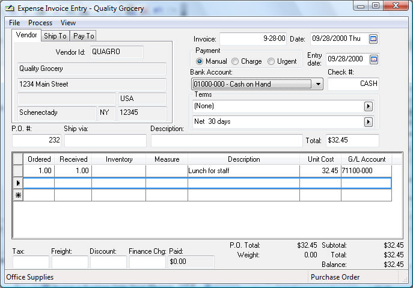The height and width of the screenshot is (288, 413).
Task: Click the G/L Account column header
Action: (x=366, y=159)
